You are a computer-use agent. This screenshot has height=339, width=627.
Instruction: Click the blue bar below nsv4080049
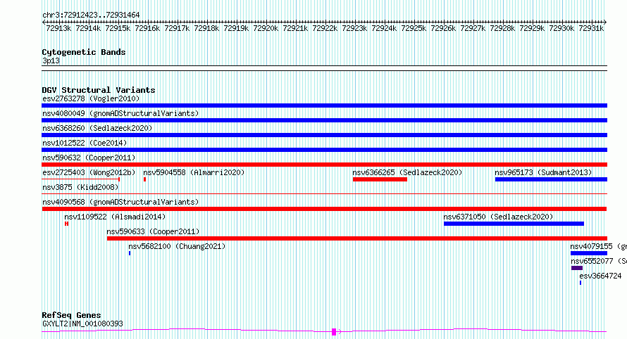(x=324, y=120)
